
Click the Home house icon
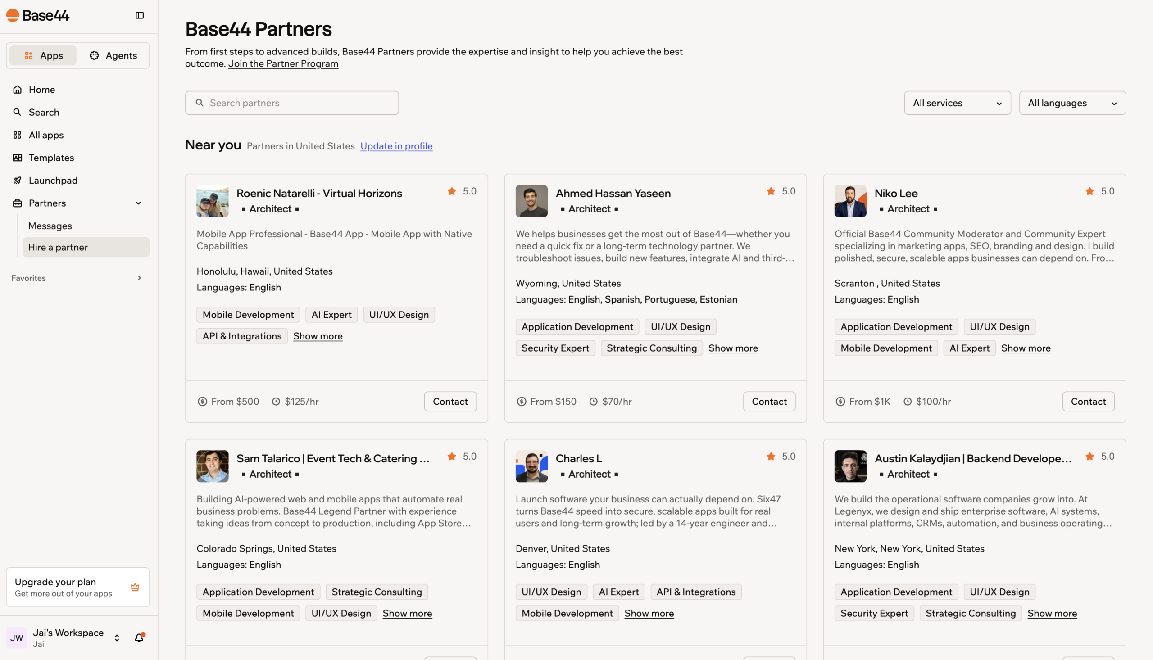click(17, 89)
